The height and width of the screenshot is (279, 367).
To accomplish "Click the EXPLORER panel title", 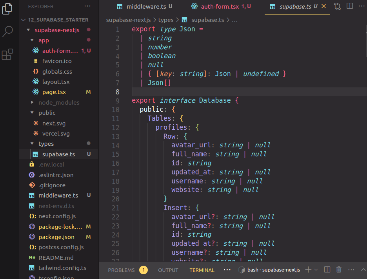I will pyautogui.click(x=41, y=7).
